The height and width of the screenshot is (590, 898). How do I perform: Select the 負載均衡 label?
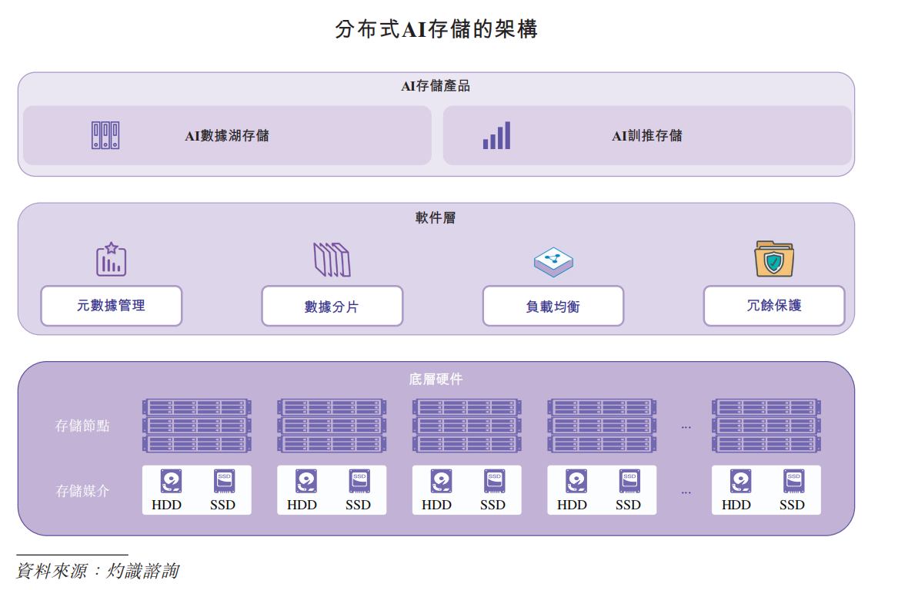point(552,306)
